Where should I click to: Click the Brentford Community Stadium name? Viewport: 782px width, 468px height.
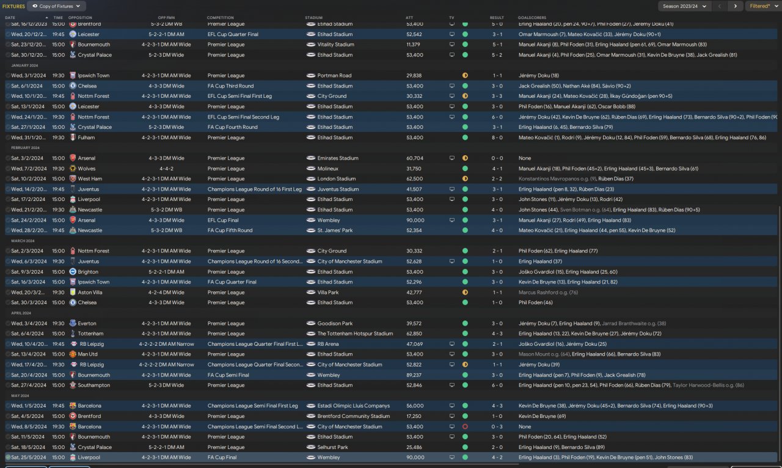(353, 416)
